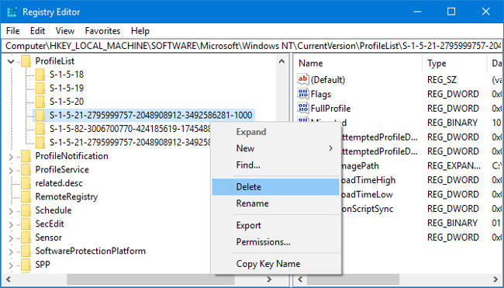Screen dimensions: 504x288
Task: Click the S-1-5-19 folder icon
Action: 40,88
